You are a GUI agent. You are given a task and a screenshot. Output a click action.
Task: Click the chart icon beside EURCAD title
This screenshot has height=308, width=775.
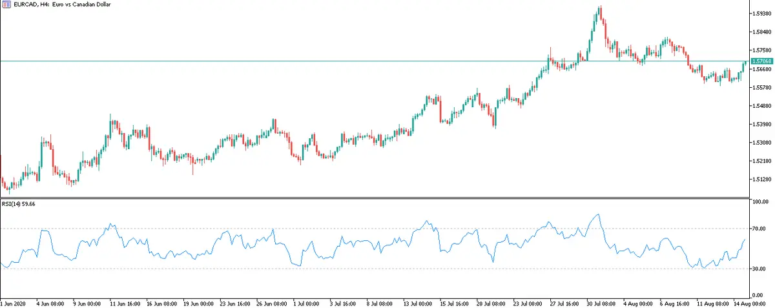(6, 5)
